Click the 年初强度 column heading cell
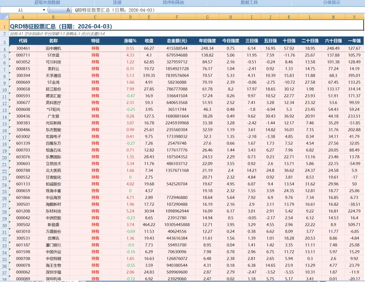Screen dimensions: 365x282 click(x=207, y=41)
